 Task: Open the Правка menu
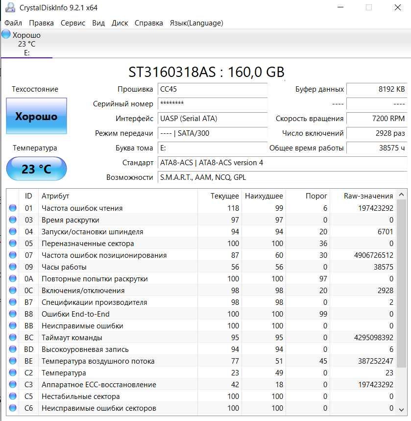[x=41, y=23]
